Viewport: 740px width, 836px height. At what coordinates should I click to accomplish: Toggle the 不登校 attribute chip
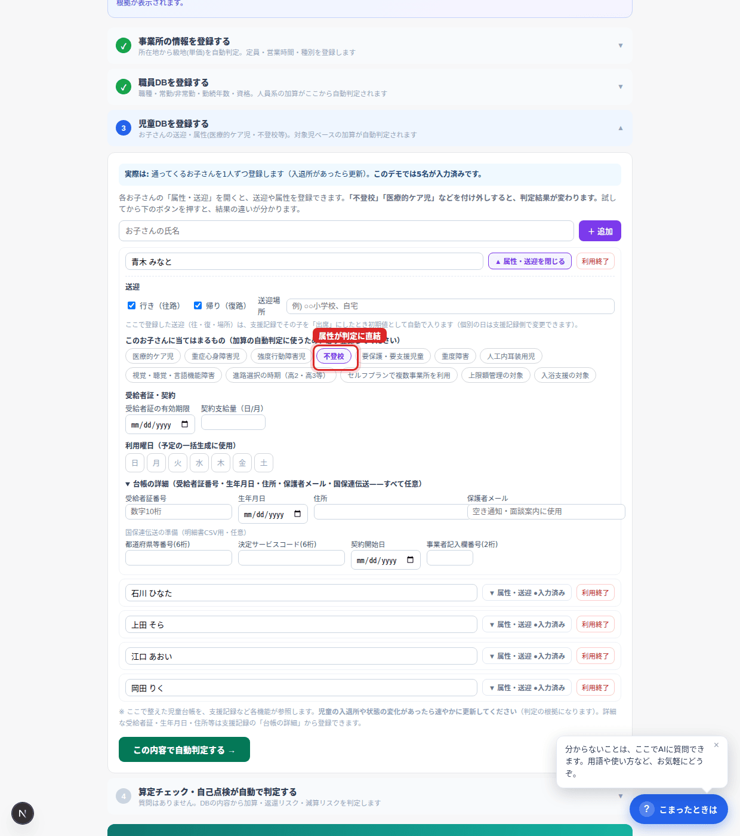pos(334,356)
